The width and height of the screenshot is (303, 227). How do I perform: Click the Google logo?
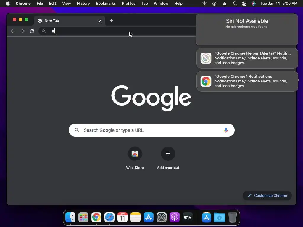(151, 98)
